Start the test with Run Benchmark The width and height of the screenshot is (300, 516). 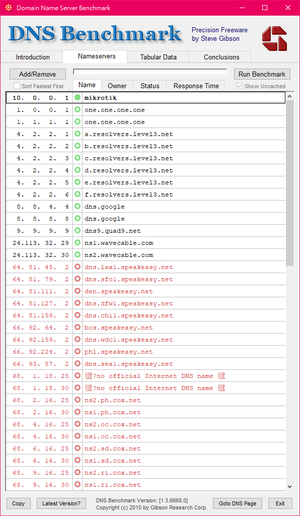262,74
